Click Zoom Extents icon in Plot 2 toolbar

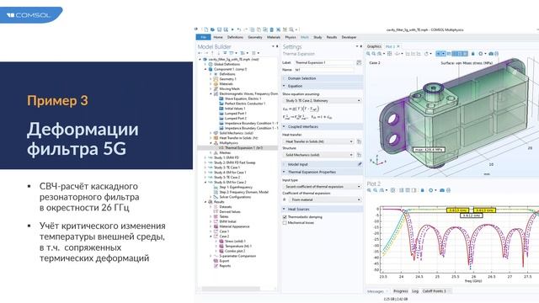coord(392,190)
